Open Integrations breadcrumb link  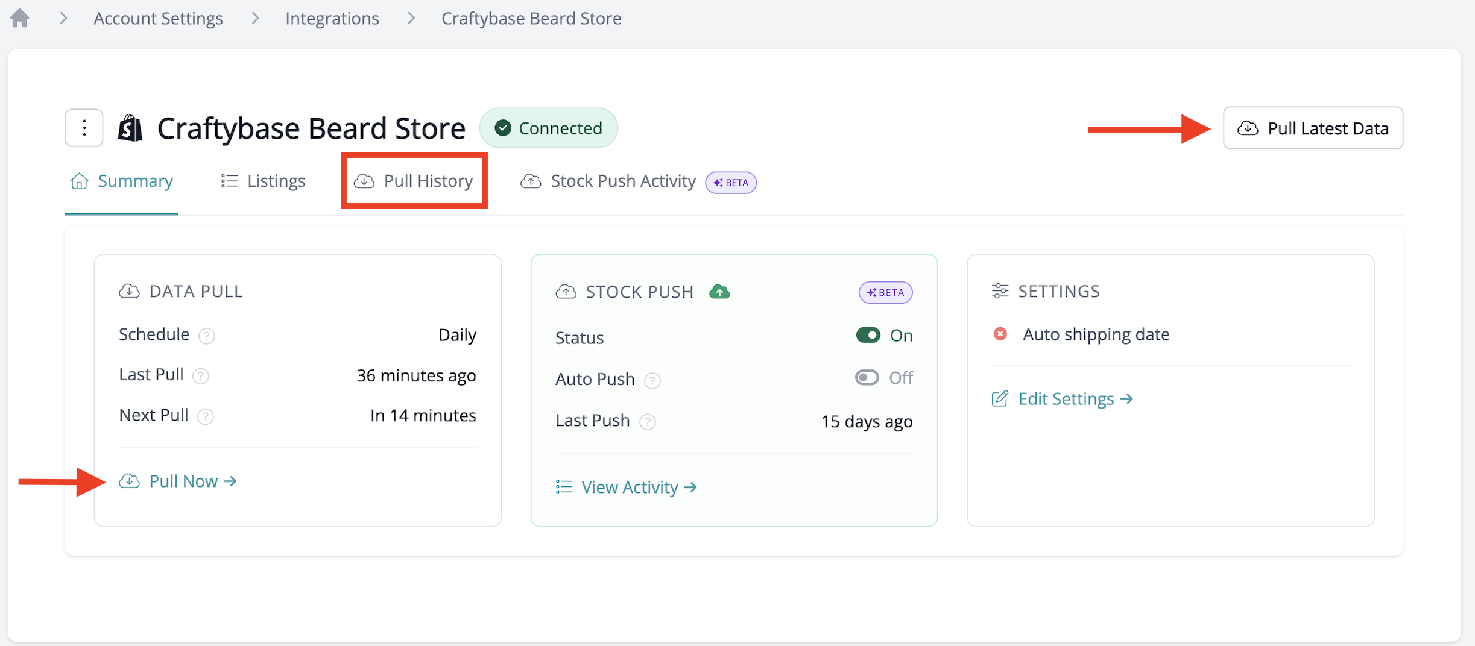click(332, 18)
